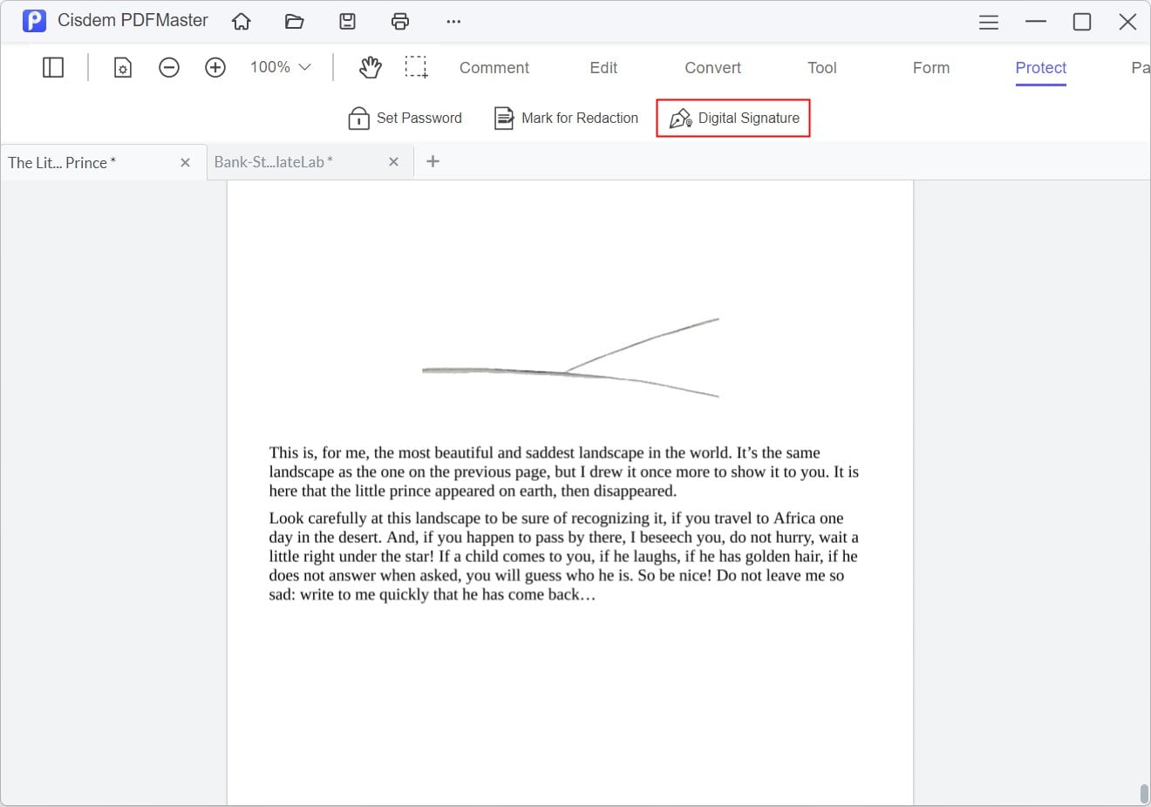Switch to the Edit tab
Screen dimensions: 1151x807
(603, 67)
